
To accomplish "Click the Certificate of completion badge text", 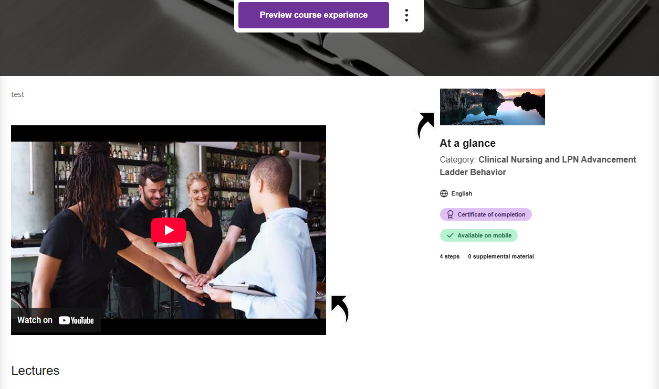I will (491, 214).
